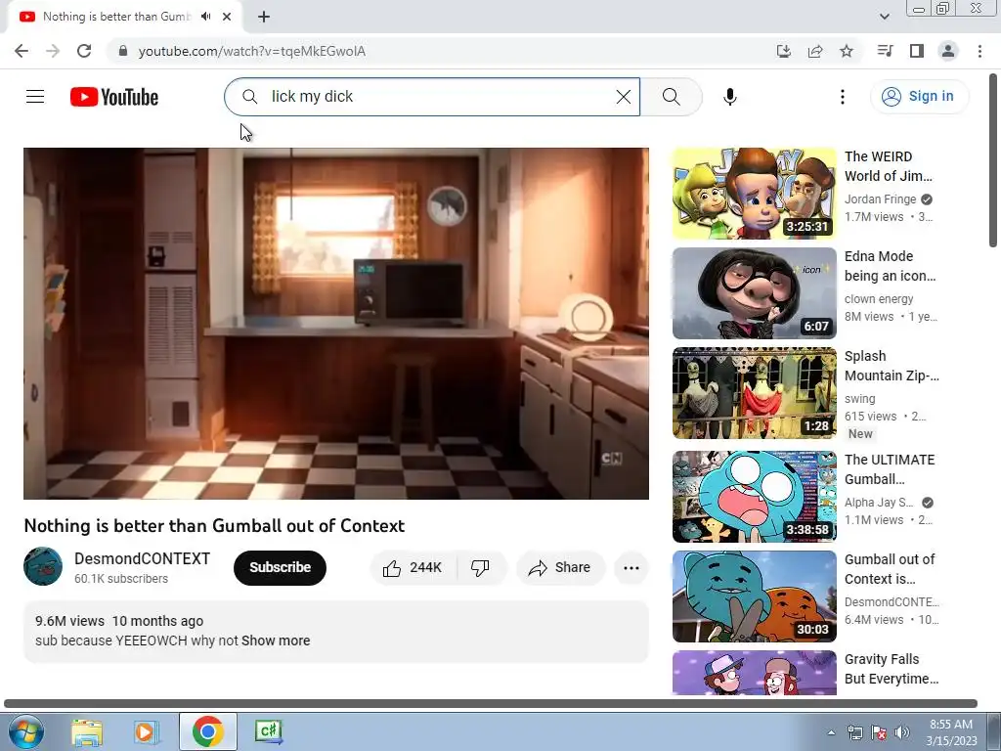Install app icon in address bar

pyautogui.click(x=783, y=51)
